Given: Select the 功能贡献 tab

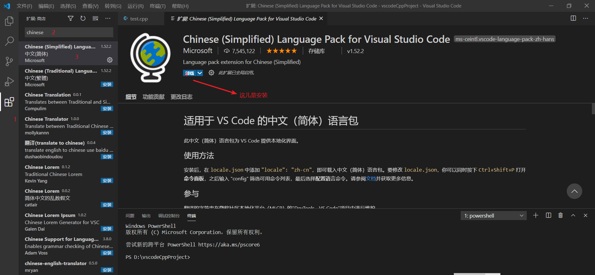Looking at the screenshot, I should coord(154,97).
